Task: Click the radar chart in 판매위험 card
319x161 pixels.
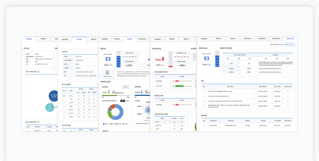Action: [x=146, y=110]
